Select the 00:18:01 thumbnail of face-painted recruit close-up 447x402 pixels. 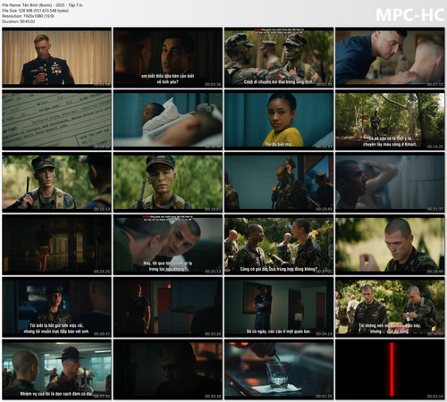[x=168, y=182]
